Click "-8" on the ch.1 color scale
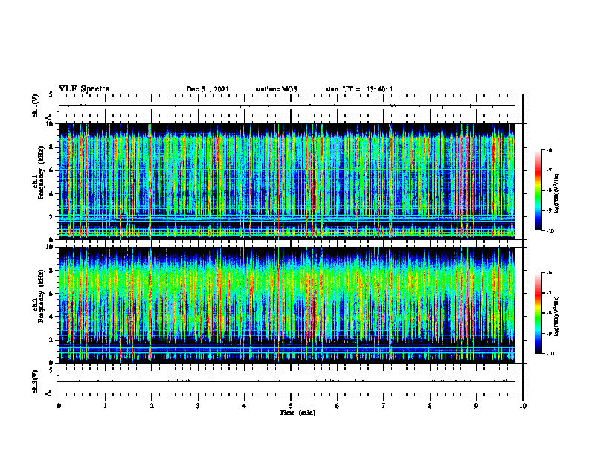 549,190
